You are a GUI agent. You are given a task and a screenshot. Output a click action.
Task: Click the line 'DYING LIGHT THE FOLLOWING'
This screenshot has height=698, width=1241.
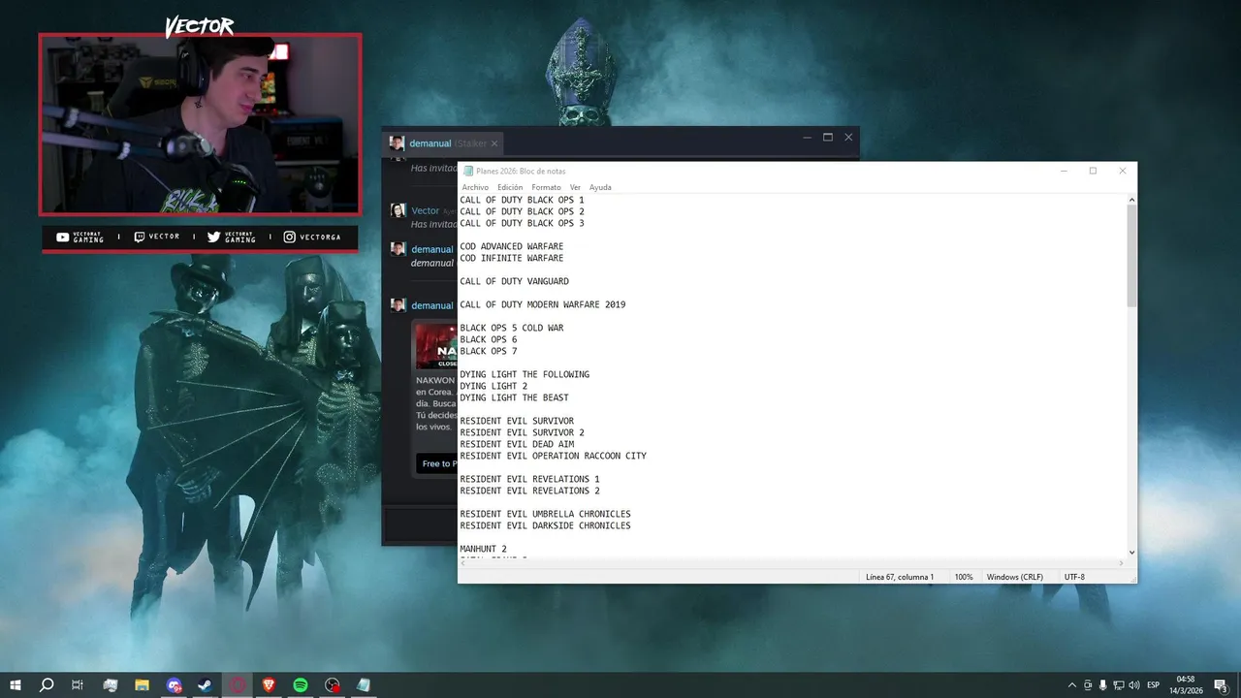point(525,374)
